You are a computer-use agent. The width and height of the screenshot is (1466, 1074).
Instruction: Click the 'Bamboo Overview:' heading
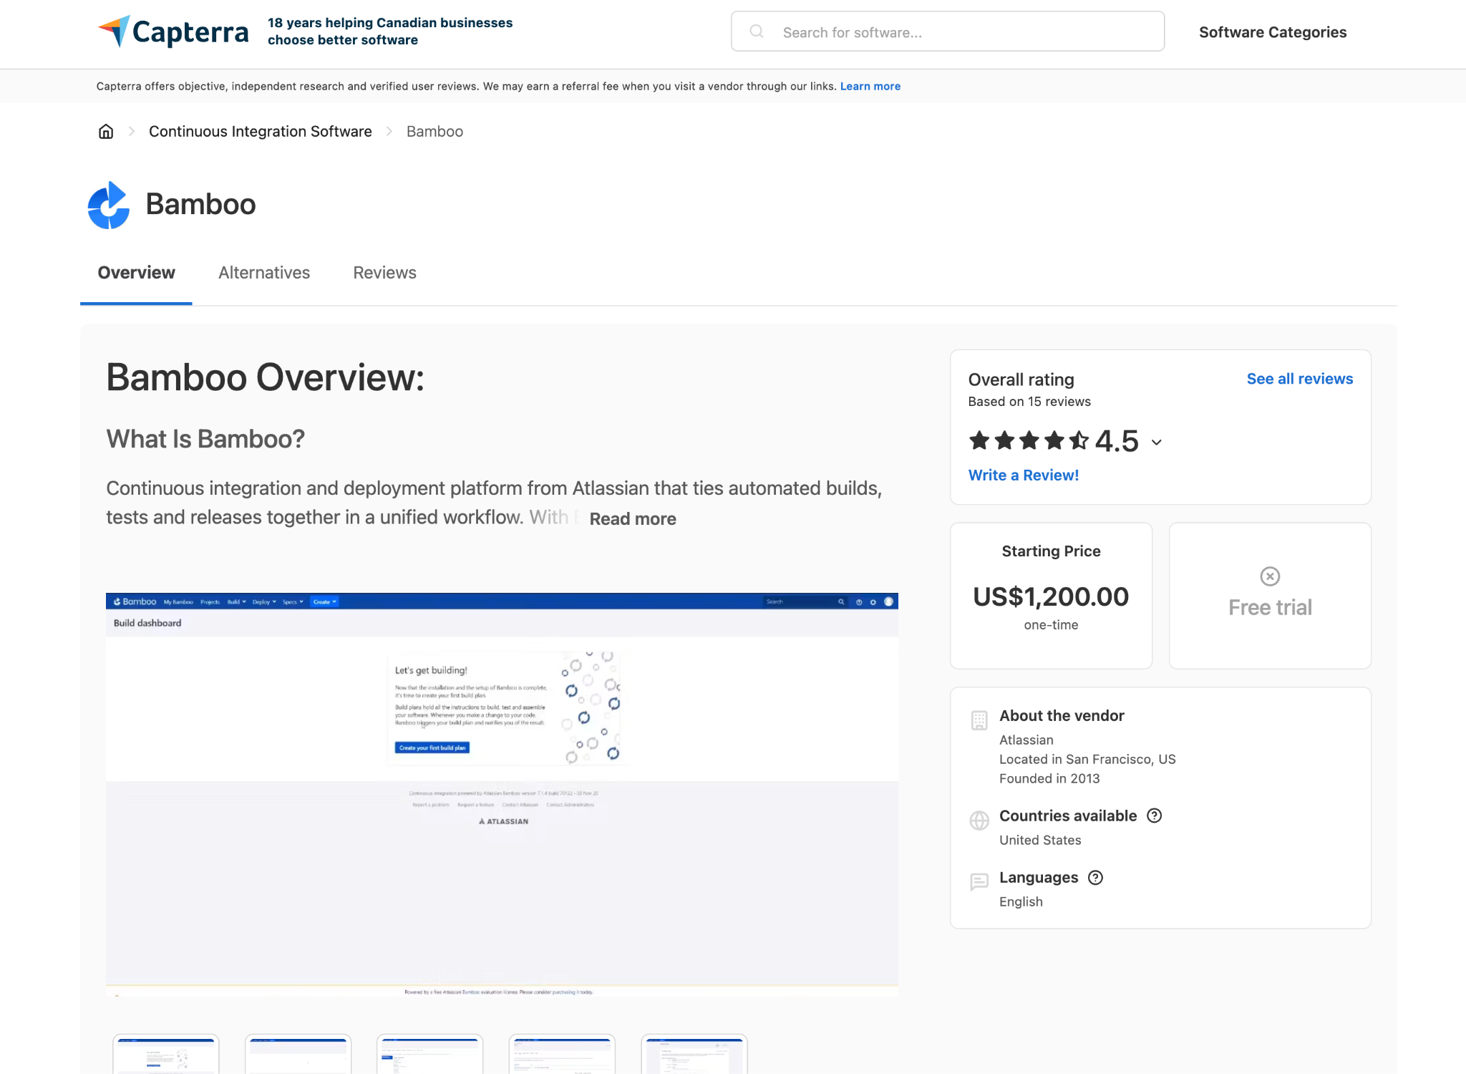266,377
